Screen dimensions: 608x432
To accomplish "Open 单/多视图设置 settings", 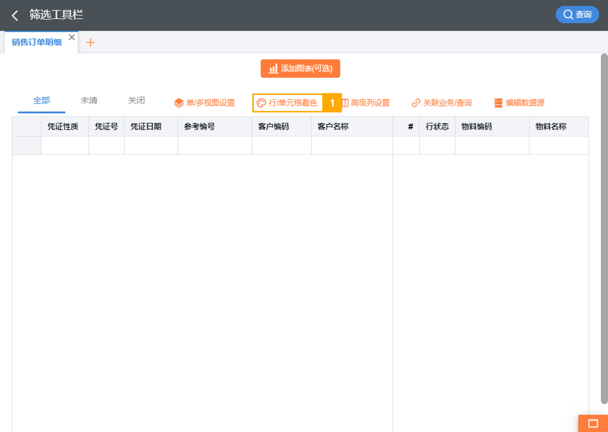I will tap(204, 103).
